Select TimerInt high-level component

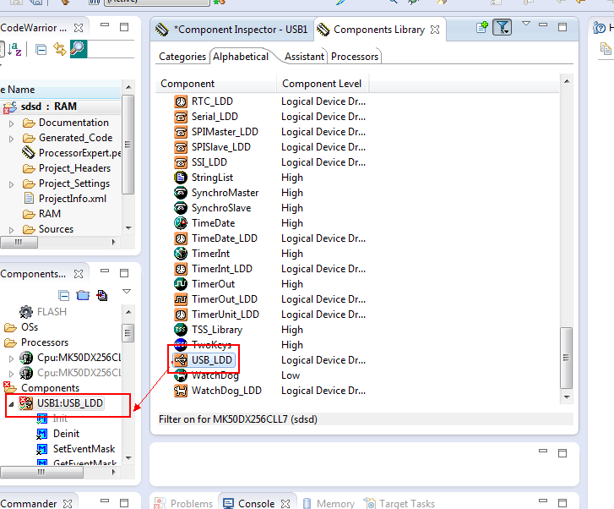tap(210, 254)
